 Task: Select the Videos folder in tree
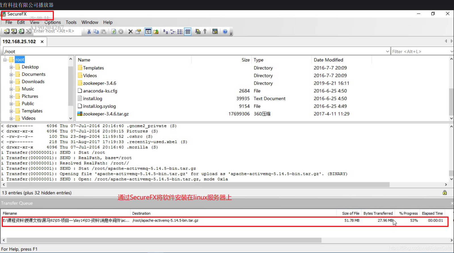coord(29,118)
